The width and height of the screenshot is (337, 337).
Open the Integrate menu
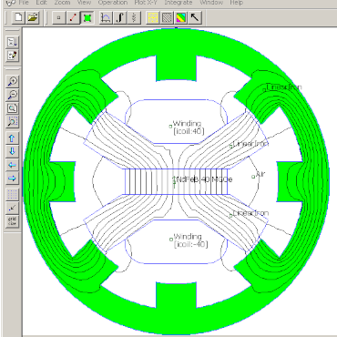tap(179, 3)
